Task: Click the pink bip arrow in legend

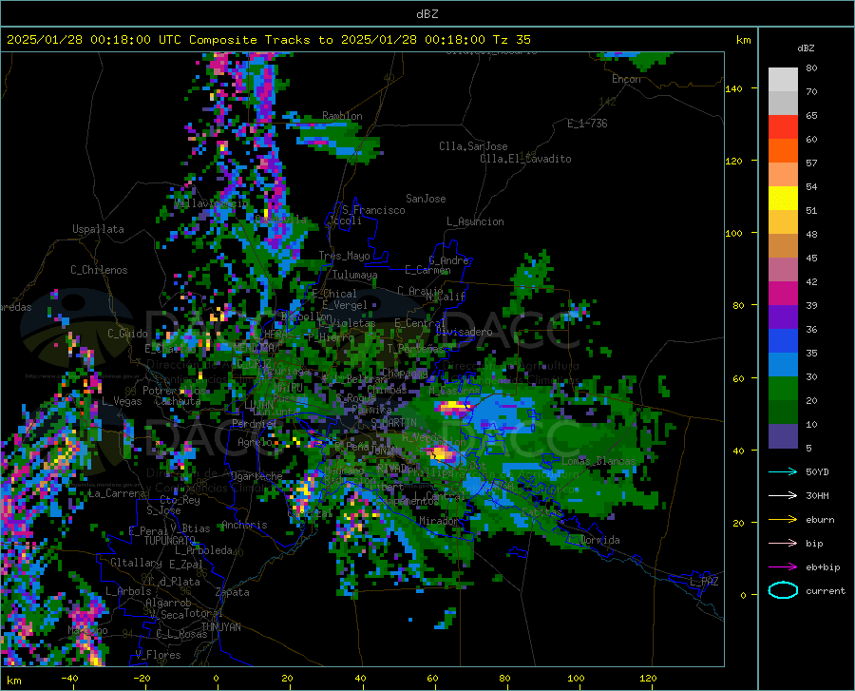Action: tap(783, 544)
